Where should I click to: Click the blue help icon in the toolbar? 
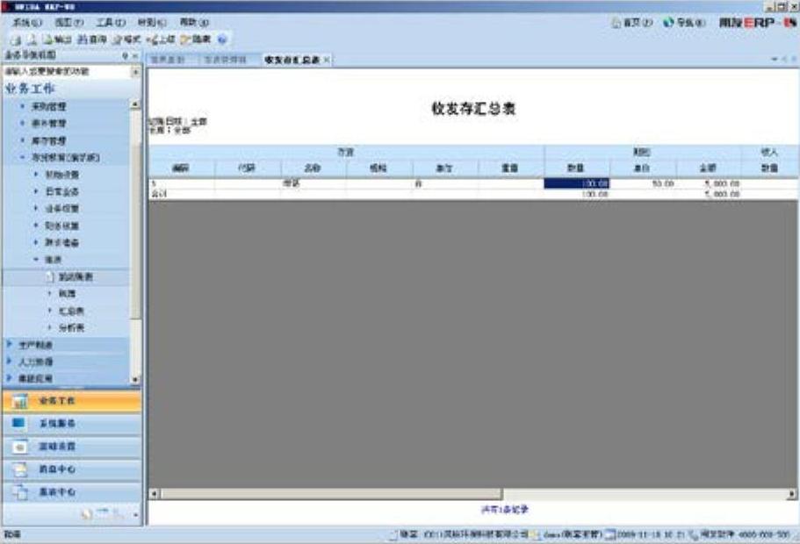point(222,39)
